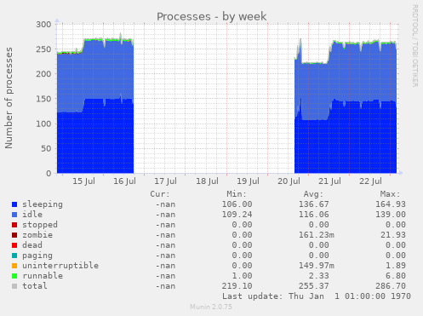Click the '19 Jul' x-axis date label
The height and width of the screenshot is (316, 423).
click(x=248, y=181)
